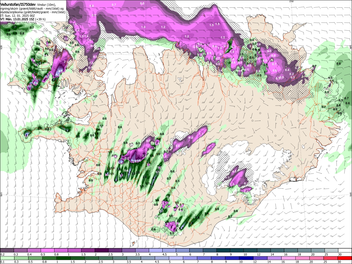This screenshot has height=264, width=352.
Task: Click the '20' label under the snow scale
Action: coord(313,254)
